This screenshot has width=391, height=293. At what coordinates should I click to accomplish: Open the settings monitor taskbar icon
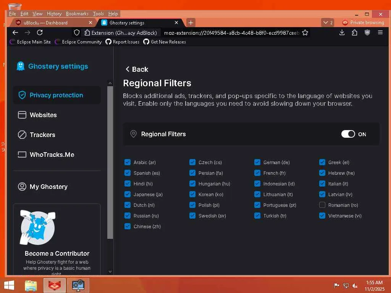[x=78, y=285]
